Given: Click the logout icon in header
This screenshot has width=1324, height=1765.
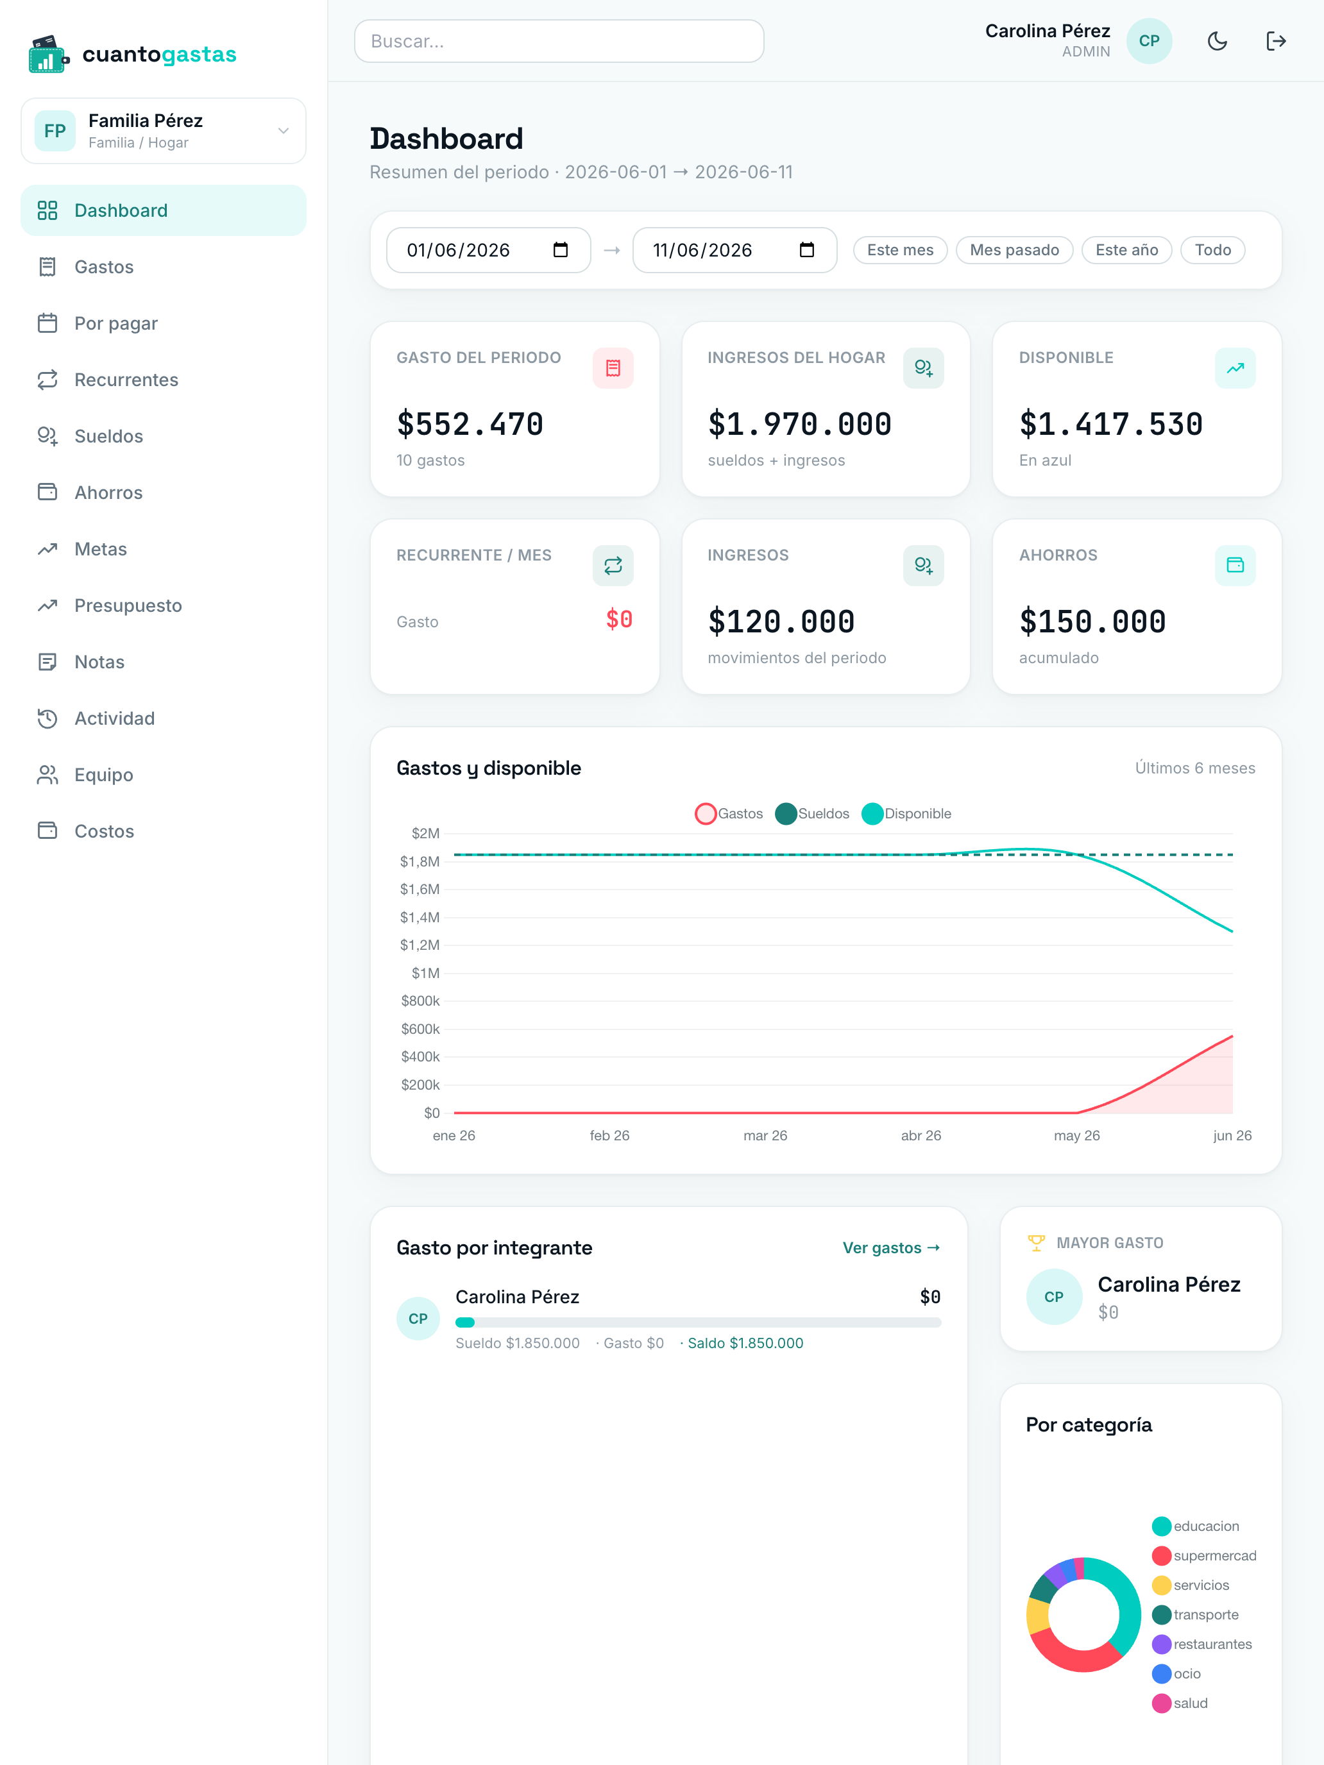Looking at the screenshot, I should pyautogui.click(x=1275, y=40).
